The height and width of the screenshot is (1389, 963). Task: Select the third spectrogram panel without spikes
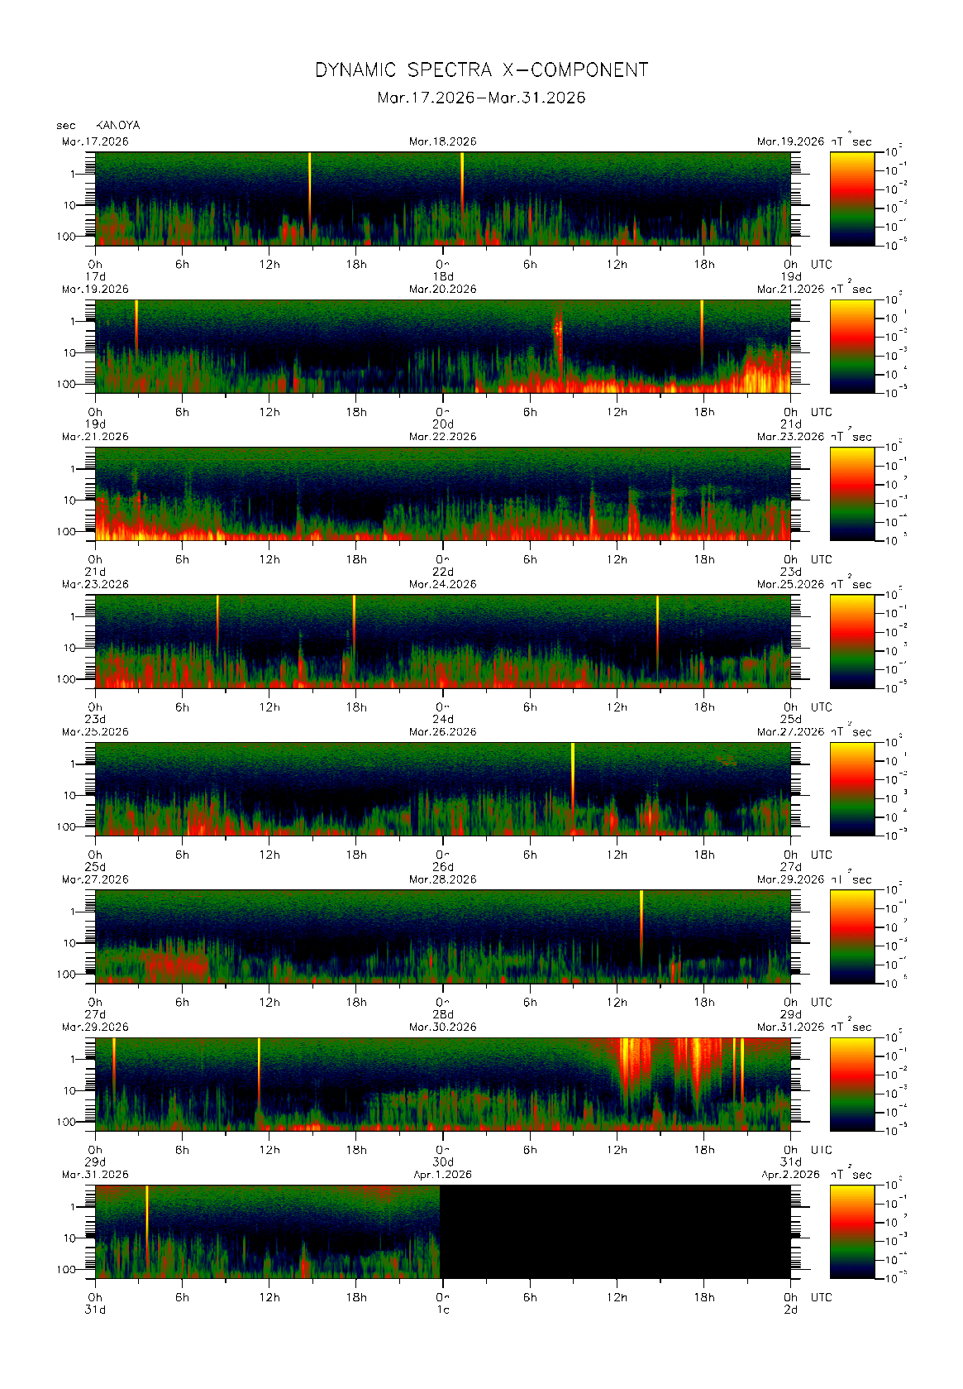click(x=442, y=494)
